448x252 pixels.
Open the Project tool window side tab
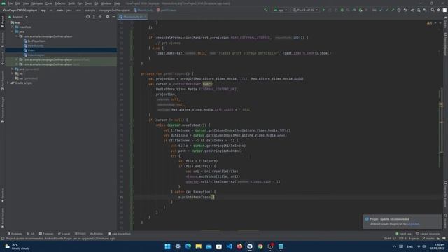coord(3,22)
